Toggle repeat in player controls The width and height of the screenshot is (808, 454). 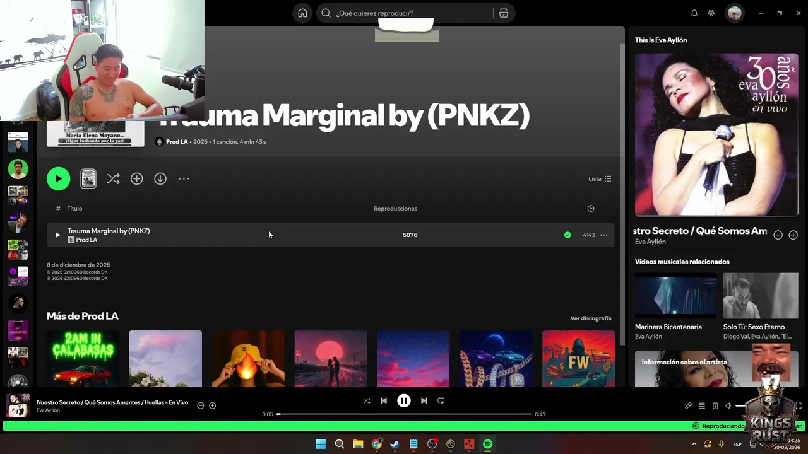[x=441, y=400]
